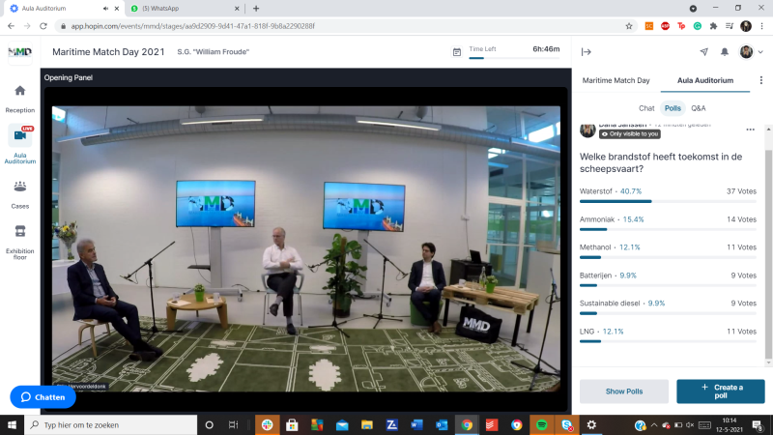Open Outlook from the taskbar

pos(442,424)
